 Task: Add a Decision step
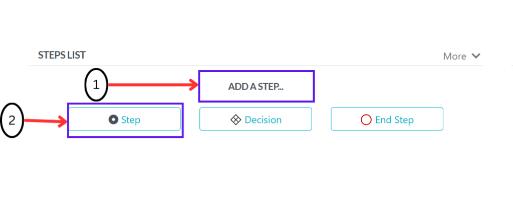(x=256, y=119)
